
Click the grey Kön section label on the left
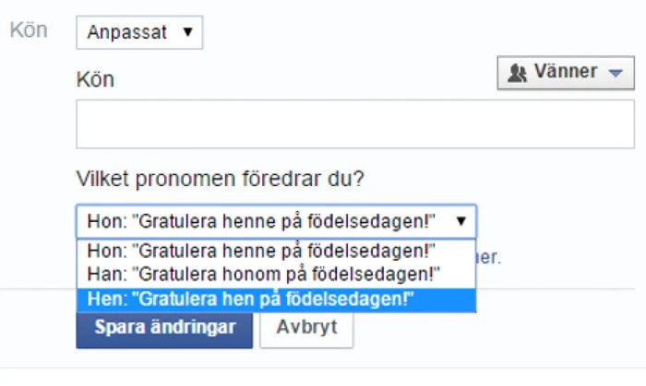pos(29,30)
